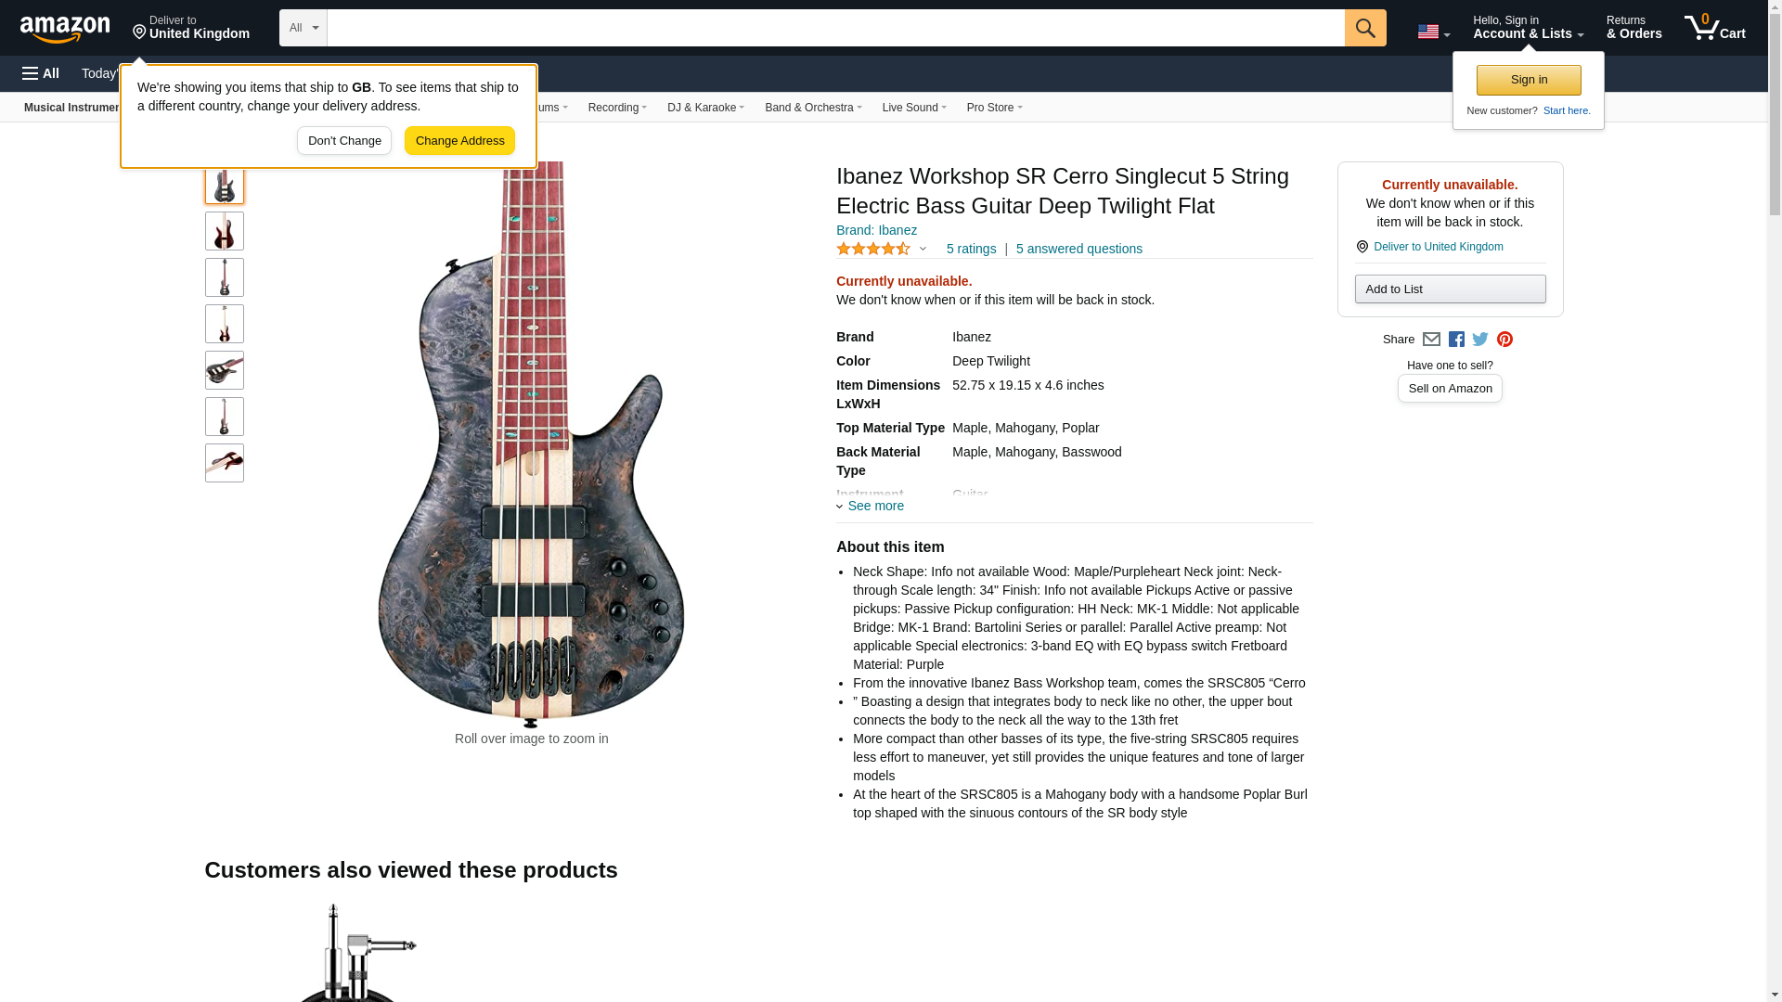Open the search category All dropdown

click(x=303, y=28)
